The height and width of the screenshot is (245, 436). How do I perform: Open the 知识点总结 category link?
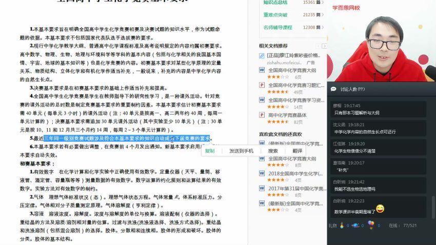coord(275,2)
